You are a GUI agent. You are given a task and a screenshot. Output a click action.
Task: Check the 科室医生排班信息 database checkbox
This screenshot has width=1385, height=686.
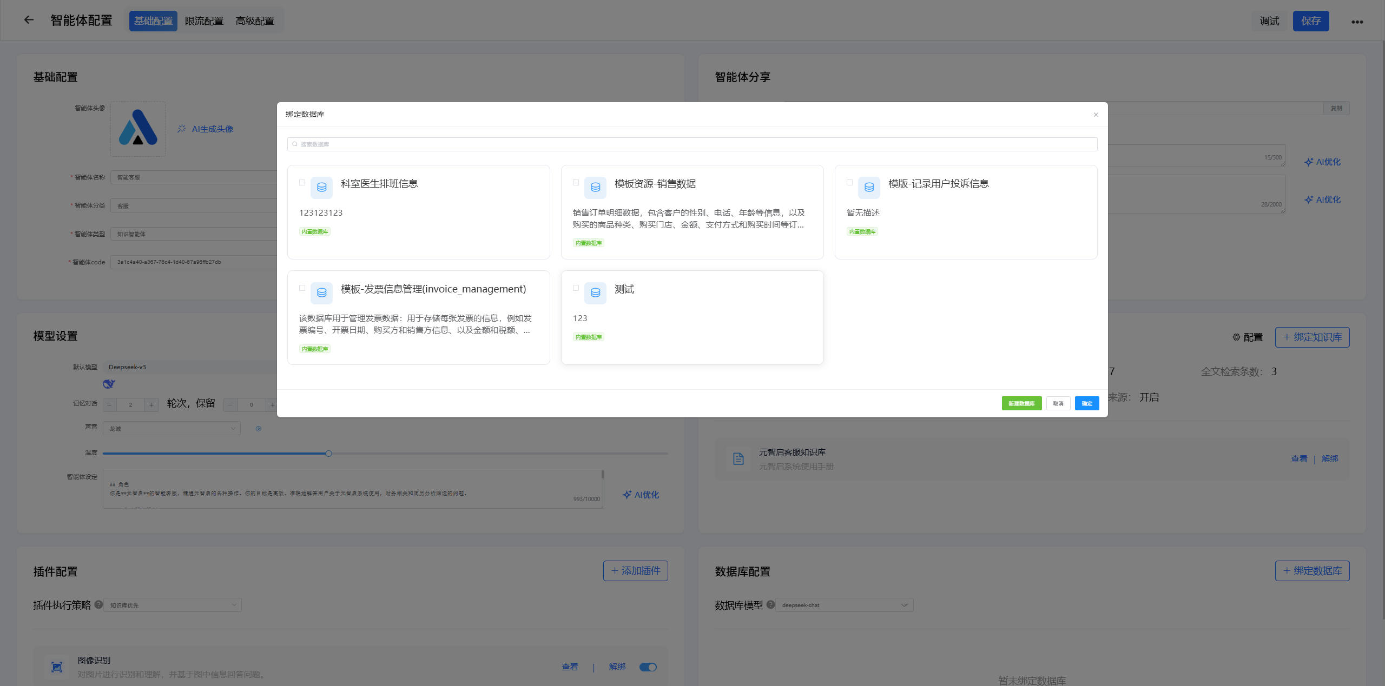click(302, 183)
